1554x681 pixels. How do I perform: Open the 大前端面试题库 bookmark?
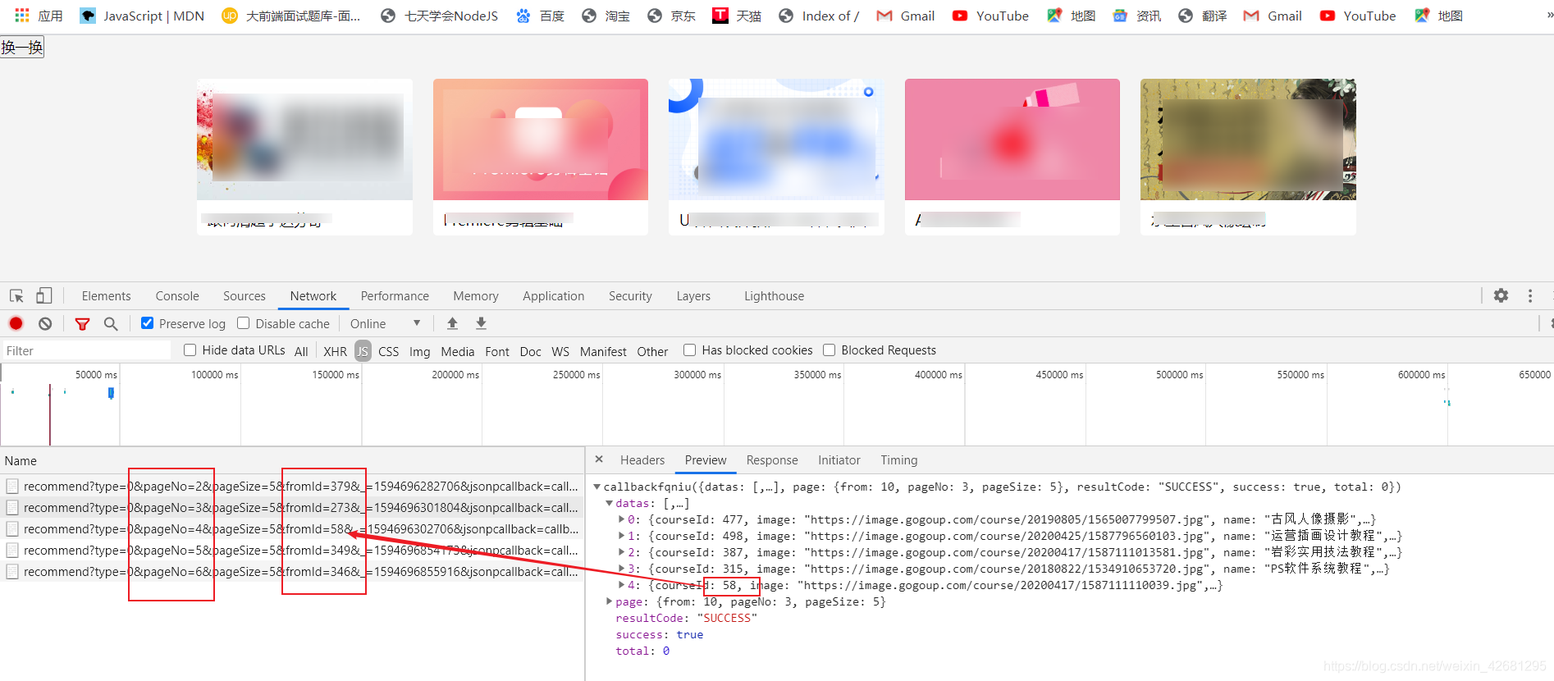pyautogui.click(x=291, y=16)
